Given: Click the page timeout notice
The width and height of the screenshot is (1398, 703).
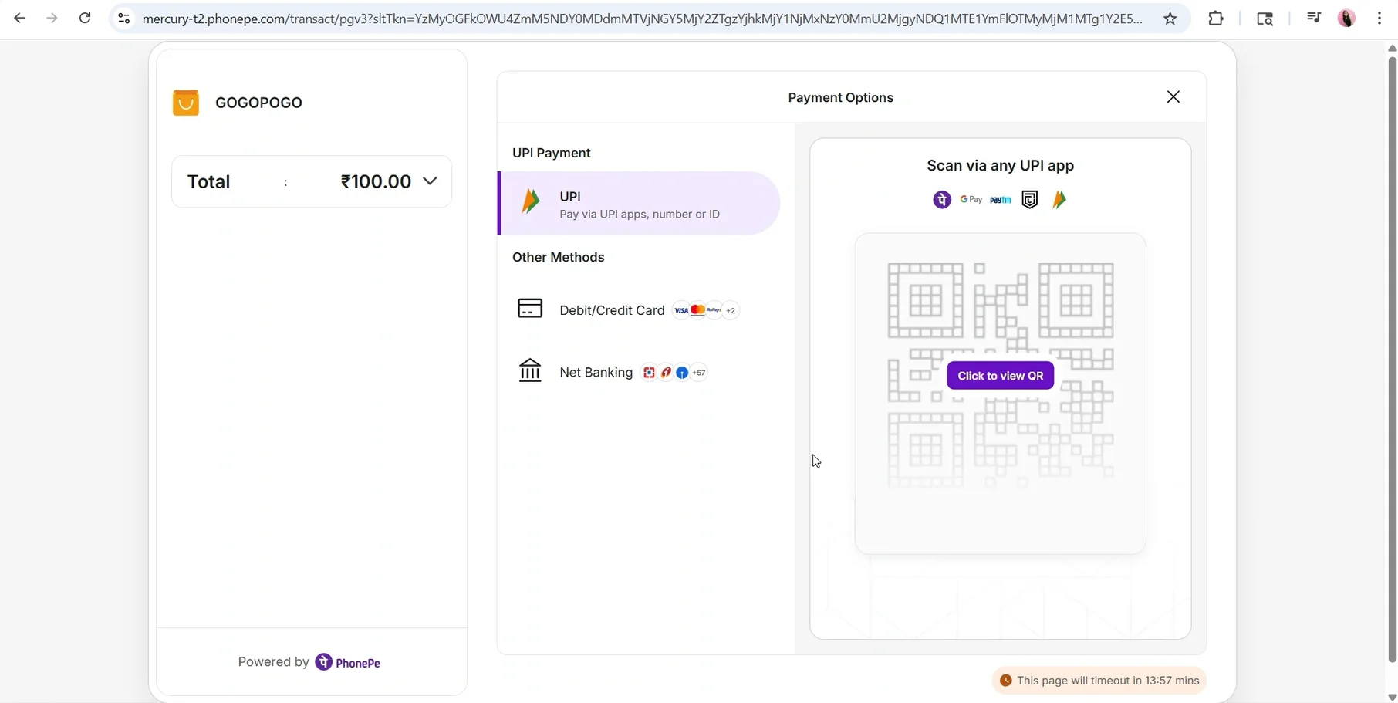Looking at the screenshot, I should 1099,681.
